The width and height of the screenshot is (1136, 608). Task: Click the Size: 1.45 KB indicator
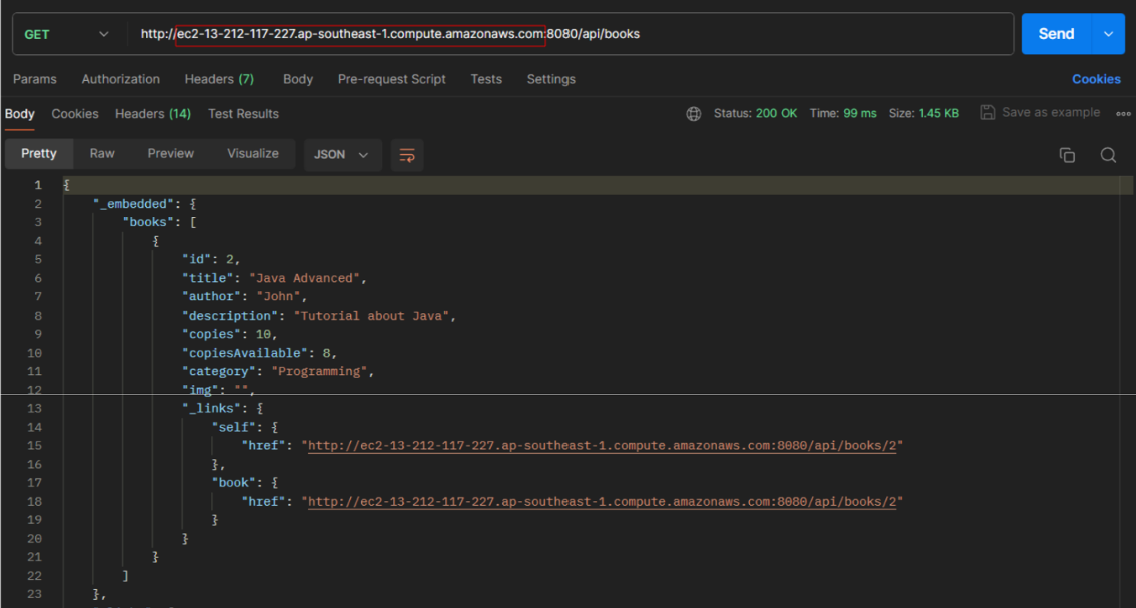923,113
